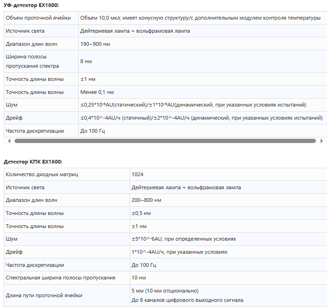Viewport: 329px width, 307px height.
Task: Click the "200~800 нм" wavelength range value
Action: (146, 200)
